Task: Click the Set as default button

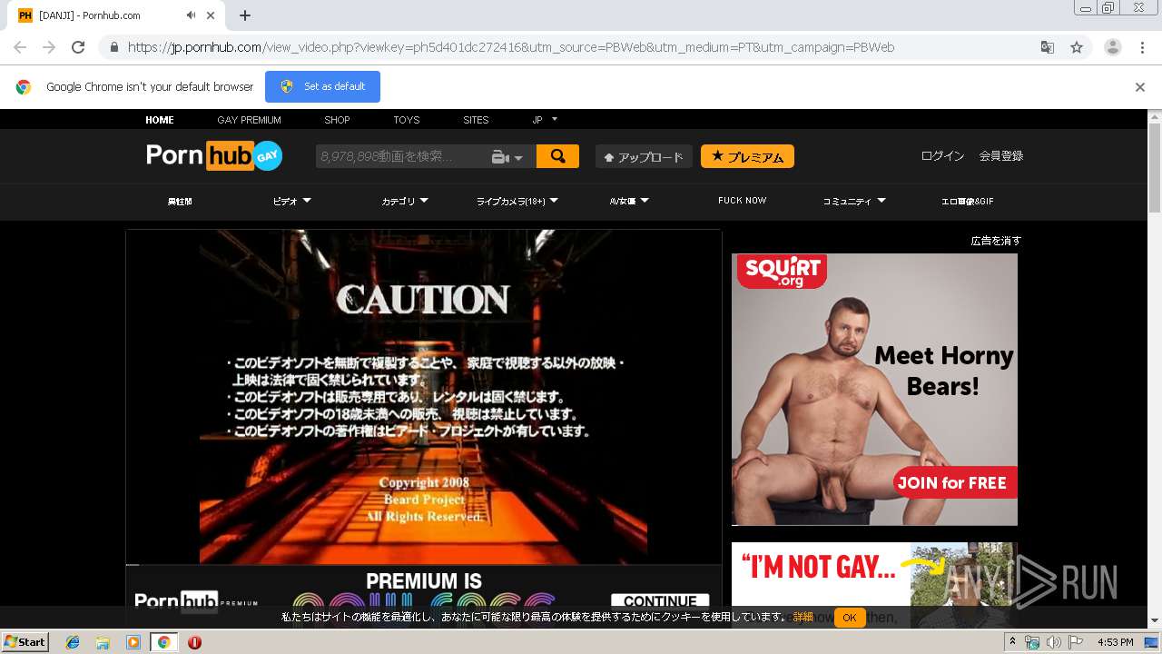Action: click(322, 86)
